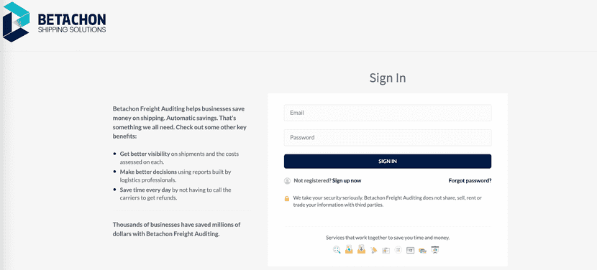Click the stacked credit cards service icon
The image size is (597, 270).
point(423,251)
